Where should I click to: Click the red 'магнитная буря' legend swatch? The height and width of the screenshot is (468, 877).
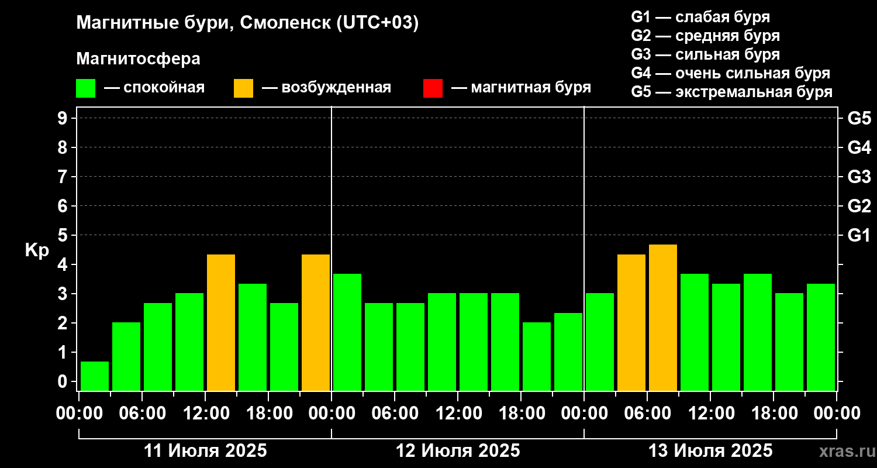click(433, 88)
